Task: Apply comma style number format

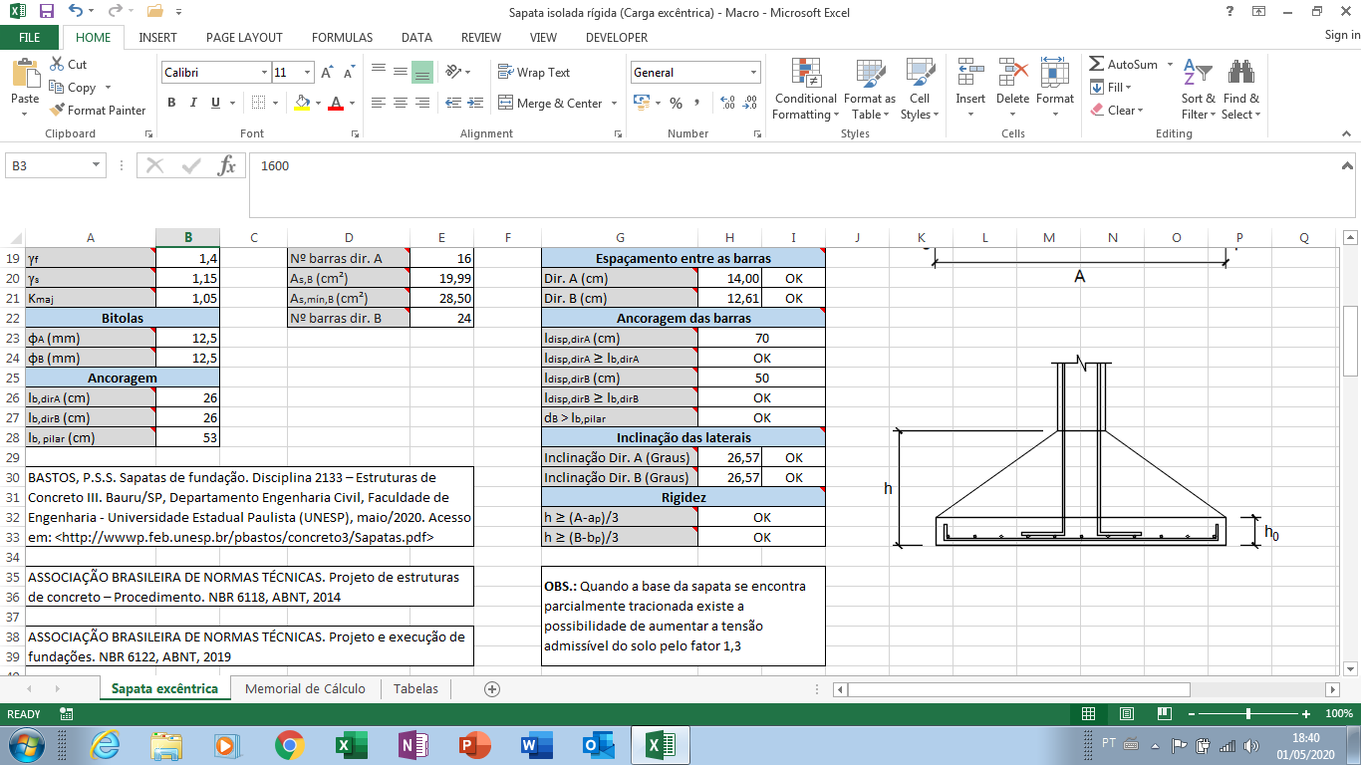Action: click(697, 103)
